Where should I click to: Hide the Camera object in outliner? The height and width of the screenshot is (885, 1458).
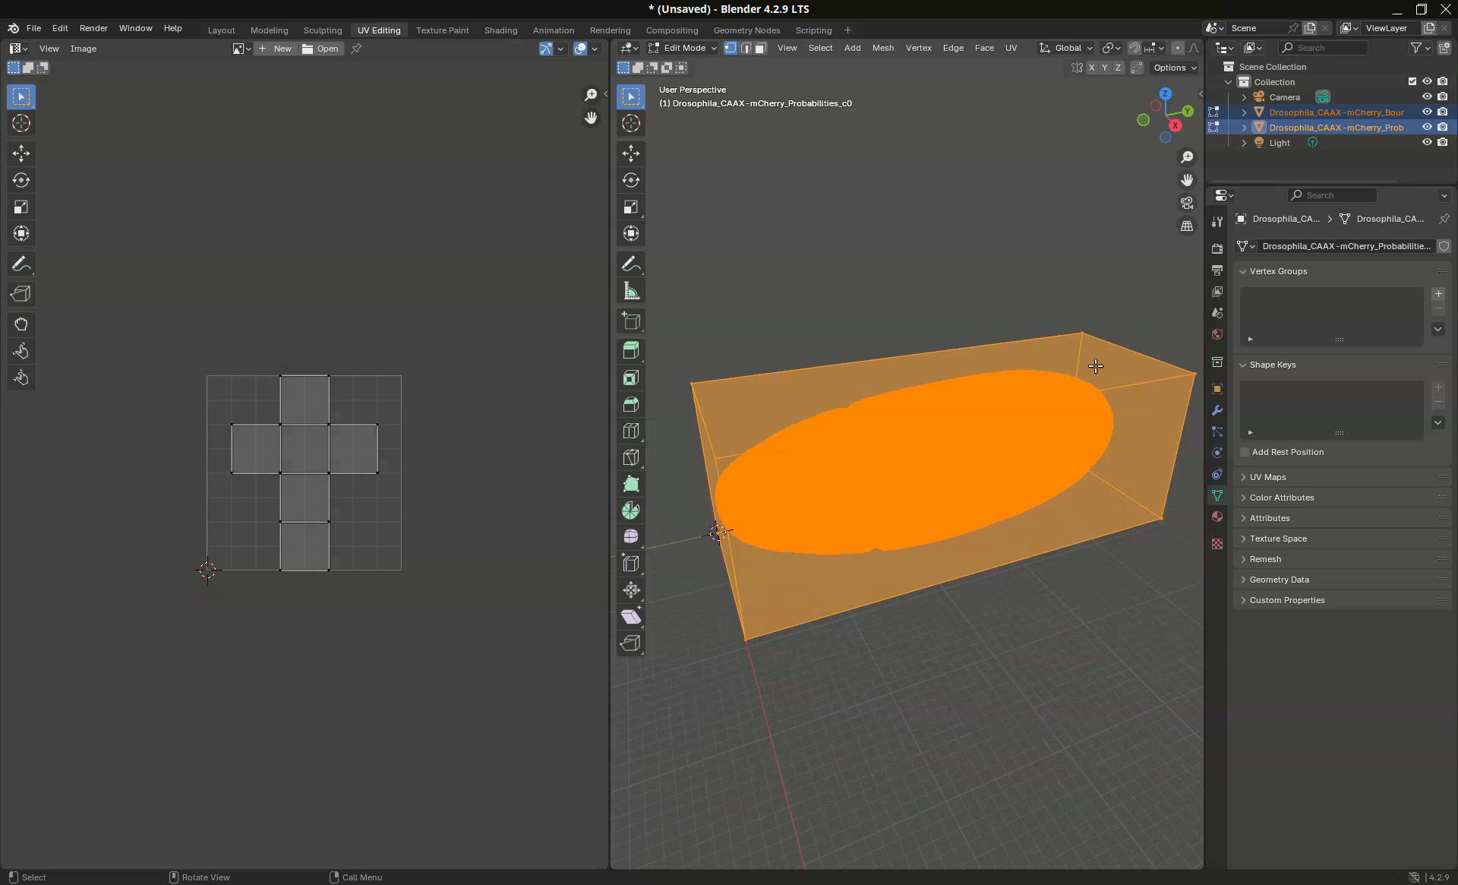click(1427, 96)
